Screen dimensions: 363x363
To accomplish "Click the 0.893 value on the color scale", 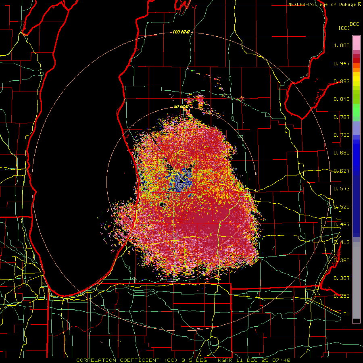I will coord(342,81).
